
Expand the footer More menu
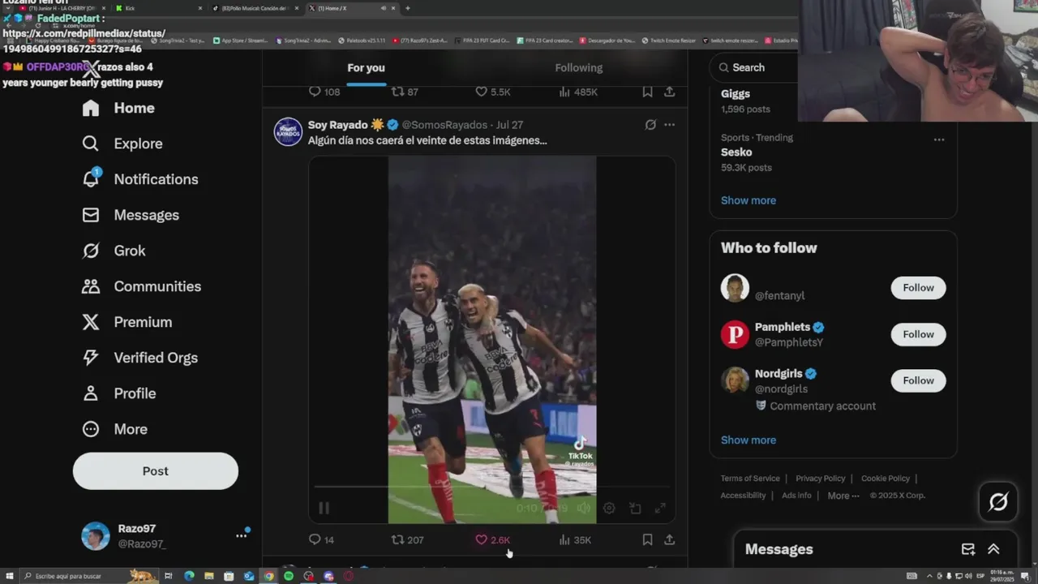(843, 496)
